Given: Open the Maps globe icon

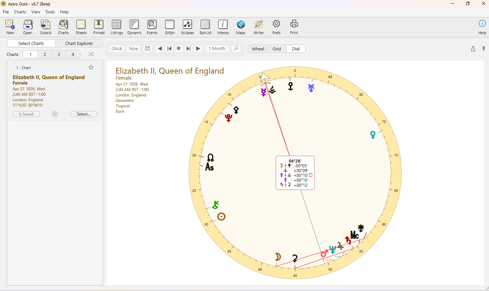Looking at the screenshot, I should point(241,27).
